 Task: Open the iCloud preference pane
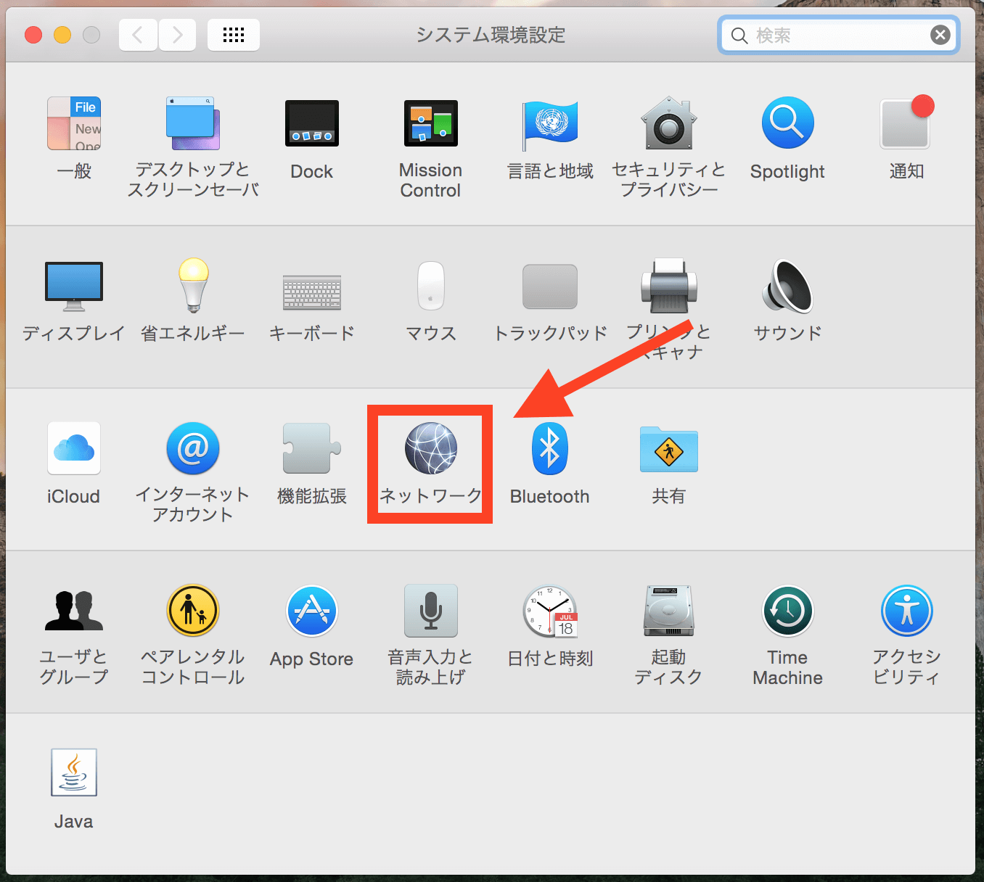pyautogui.click(x=73, y=448)
